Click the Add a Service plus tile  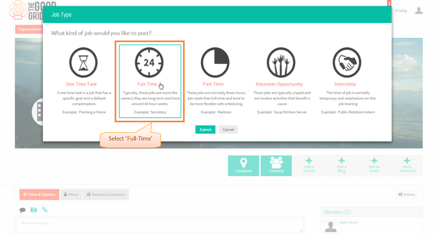pyautogui.click(x=309, y=165)
